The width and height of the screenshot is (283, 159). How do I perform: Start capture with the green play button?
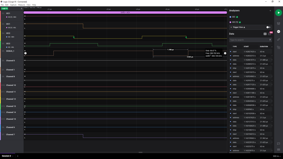pos(278,13)
